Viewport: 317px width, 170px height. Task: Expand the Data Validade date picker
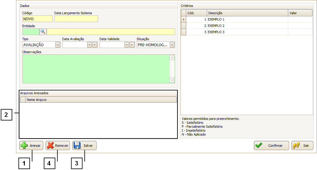(127, 45)
